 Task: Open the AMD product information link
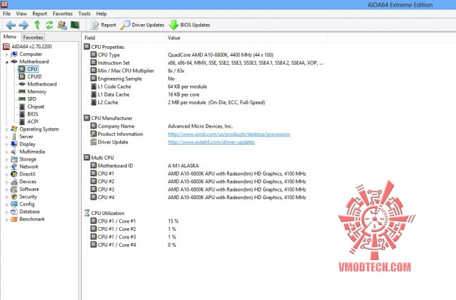tap(229, 134)
